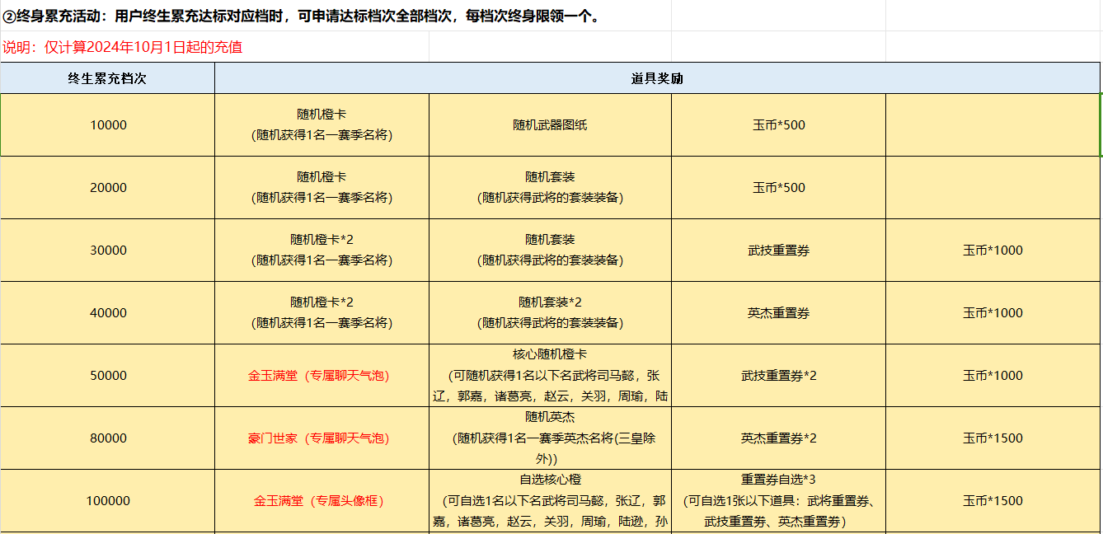Click the "武技重置券" cell in 30000 row

coord(778,251)
